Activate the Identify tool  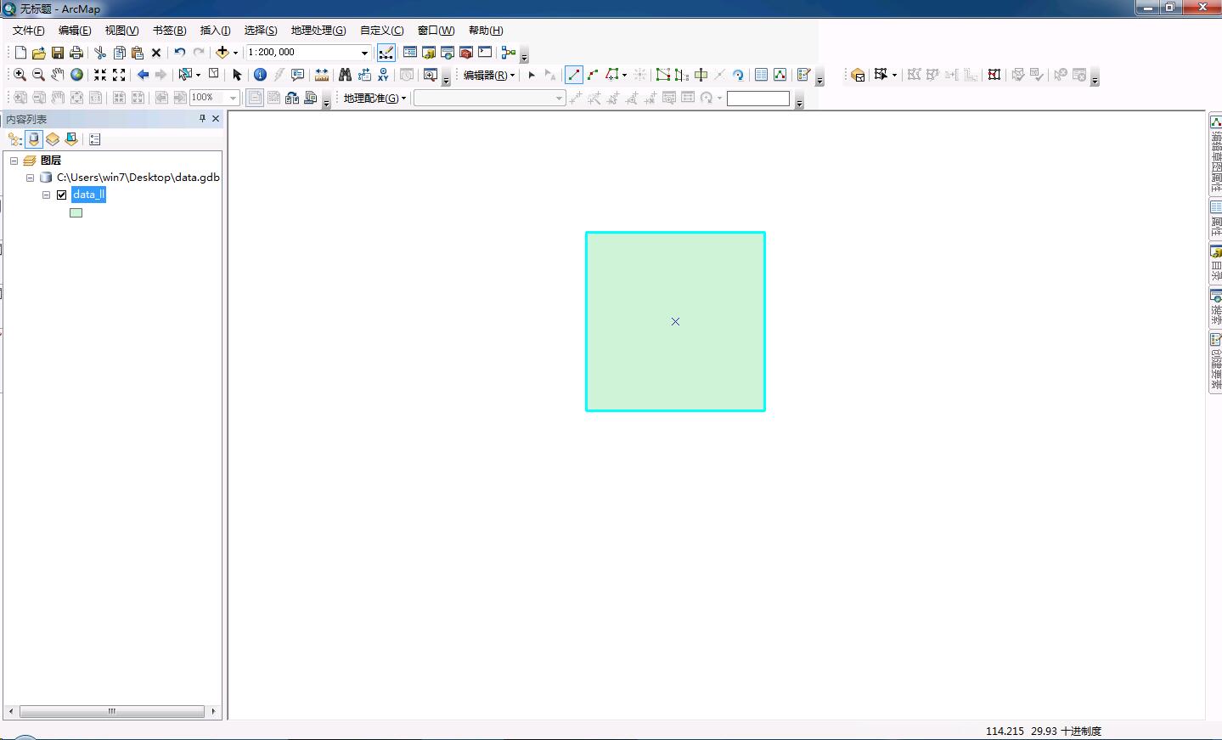coord(261,75)
